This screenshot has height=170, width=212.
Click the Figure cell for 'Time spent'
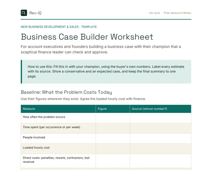pyautogui.click(x=113, y=128)
